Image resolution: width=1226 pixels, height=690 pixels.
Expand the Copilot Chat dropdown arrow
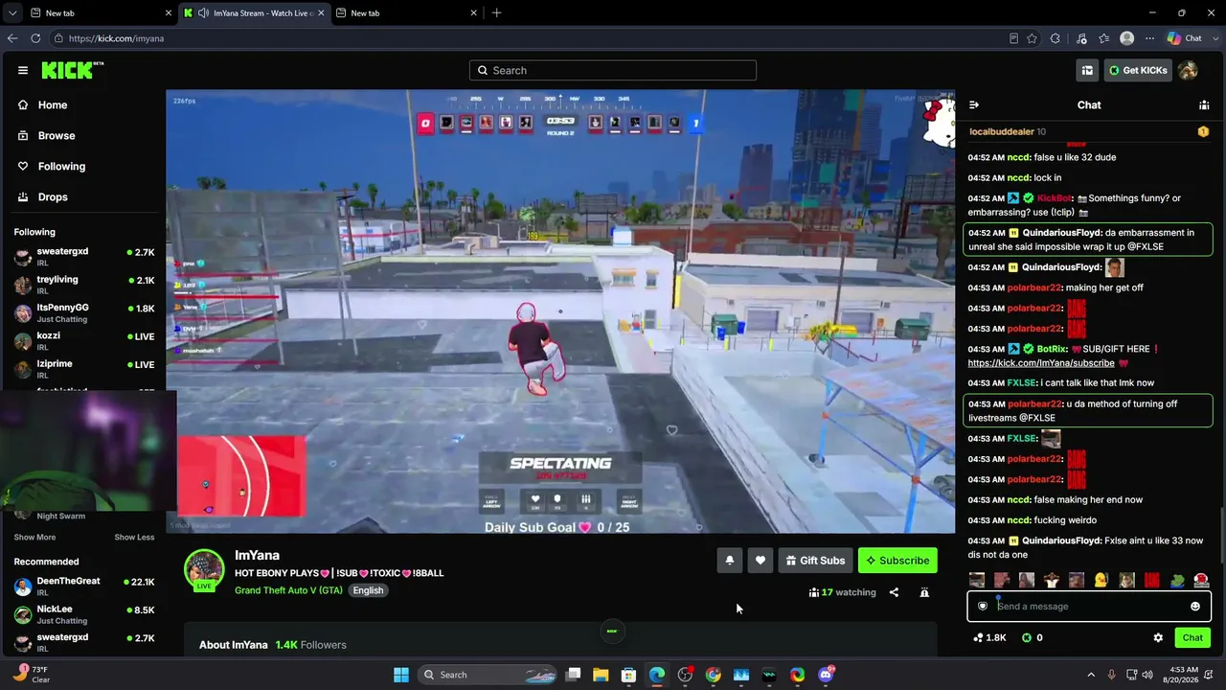coord(1215,38)
